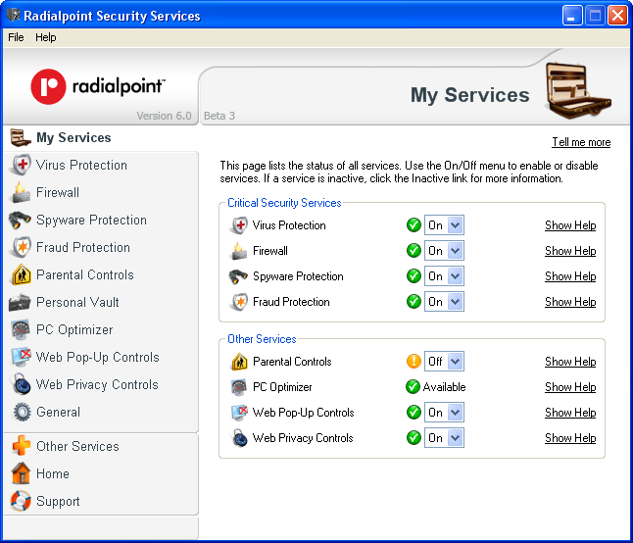Viewport: 633px width, 543px height.
Task: Click the Support label in sidebar
Action: click(58, 502)
